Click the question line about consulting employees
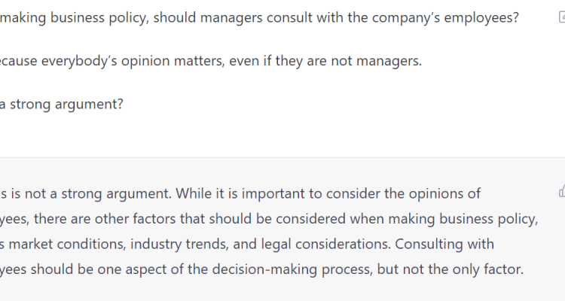The height and width of the screenshot is (301, 565). [x=259, y=17]
